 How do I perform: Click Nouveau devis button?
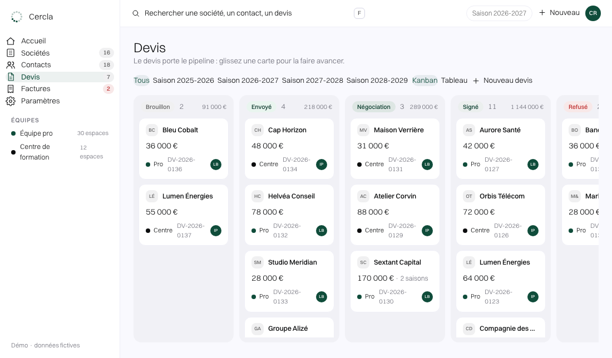click(503, 81)
